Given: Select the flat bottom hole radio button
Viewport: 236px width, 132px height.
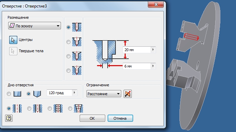Looking at the screenshot, I should click(x=9, y=94).
